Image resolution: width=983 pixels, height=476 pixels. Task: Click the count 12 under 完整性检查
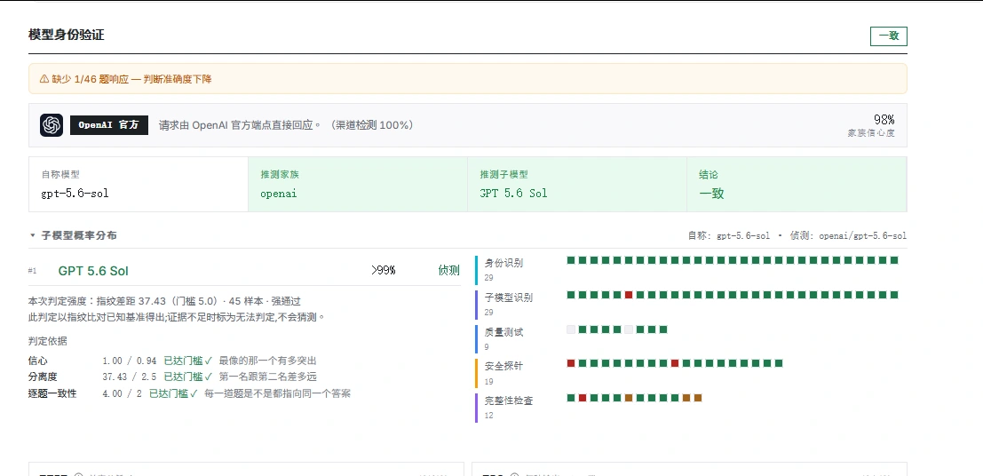coord(489,415)
